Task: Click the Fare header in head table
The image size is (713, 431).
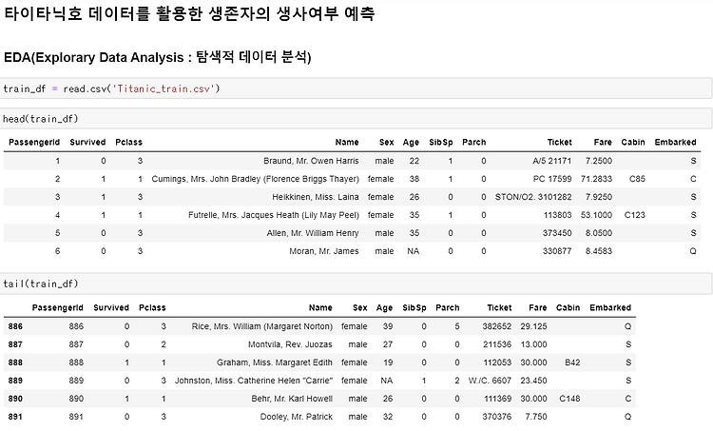Action: (x=603, y=142)
